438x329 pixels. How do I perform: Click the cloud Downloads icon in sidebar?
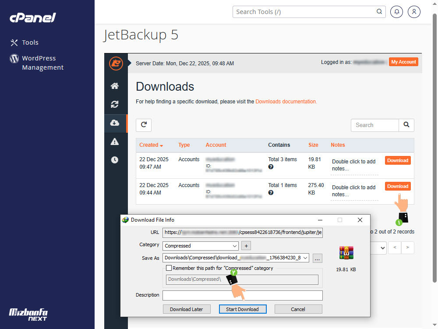point(115,123)
